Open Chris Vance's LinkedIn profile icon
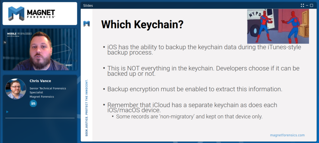This screenshot has height=143, width=319. click(x=33, y=104)
